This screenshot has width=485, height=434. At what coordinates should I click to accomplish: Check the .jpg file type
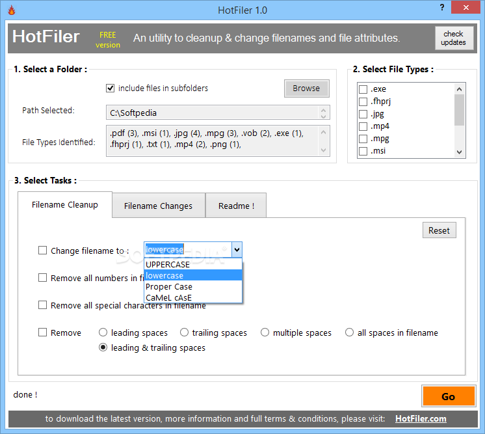pos(363,114)
